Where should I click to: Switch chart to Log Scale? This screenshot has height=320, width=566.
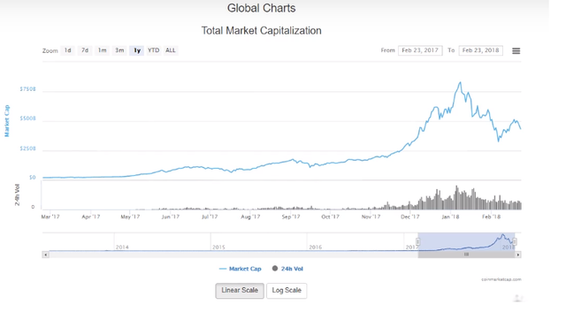pyautogui.click(x=287, y=291)
